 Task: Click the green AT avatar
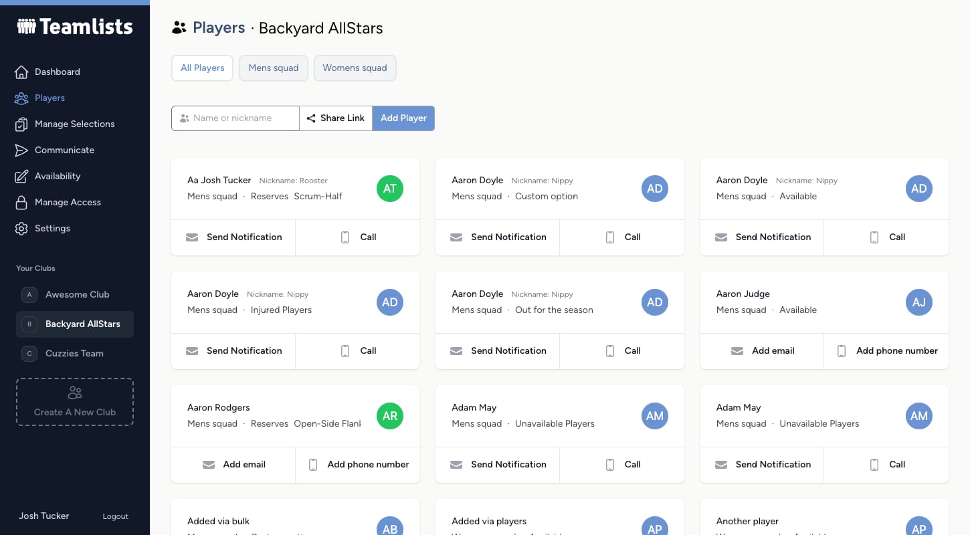(x=390, y=189)
